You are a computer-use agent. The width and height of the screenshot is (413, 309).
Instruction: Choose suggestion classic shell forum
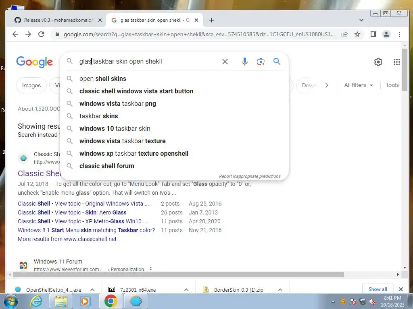coord(174,166)
